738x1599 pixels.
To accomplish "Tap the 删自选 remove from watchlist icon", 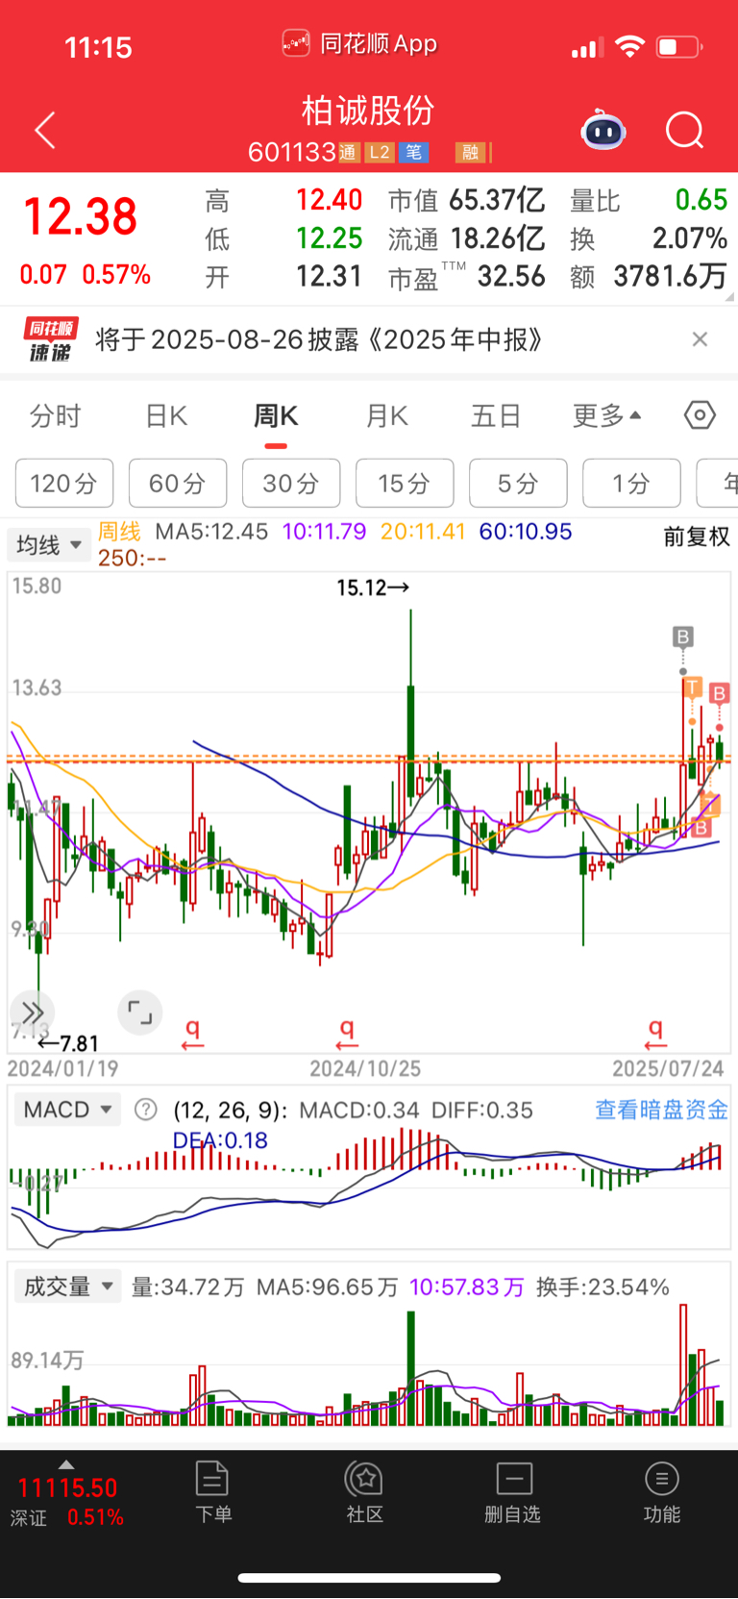I will [x=513, y=1491].
